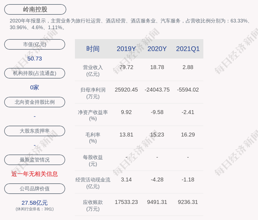The width and height of the screenshot is (258, 220).
Task: Click the 机构持股(占流通盘) pill
Action: 35,73
